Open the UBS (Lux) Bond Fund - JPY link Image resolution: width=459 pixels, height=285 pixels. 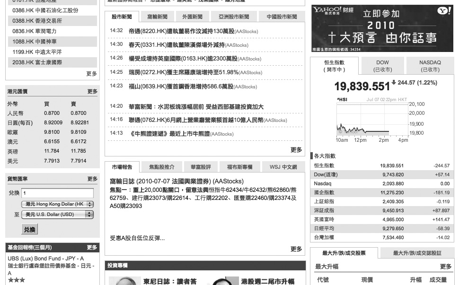click(46, 259)
